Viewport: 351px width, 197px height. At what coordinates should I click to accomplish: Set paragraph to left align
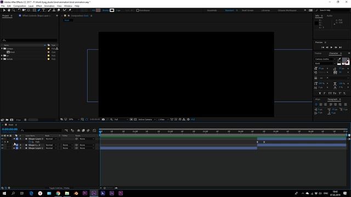(316, 105)
